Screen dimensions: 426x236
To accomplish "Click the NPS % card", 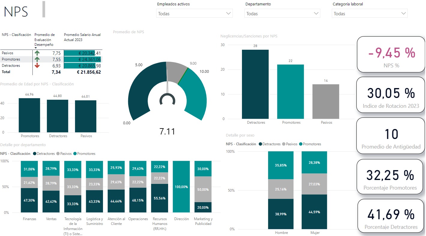I will click(x=391, y=55).
